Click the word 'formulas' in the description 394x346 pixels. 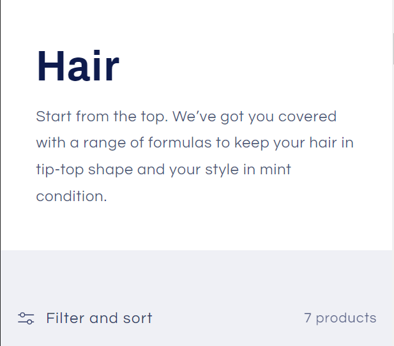click(x=179, y=143)
